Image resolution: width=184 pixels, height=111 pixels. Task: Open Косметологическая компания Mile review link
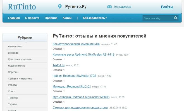pos(76,44)
